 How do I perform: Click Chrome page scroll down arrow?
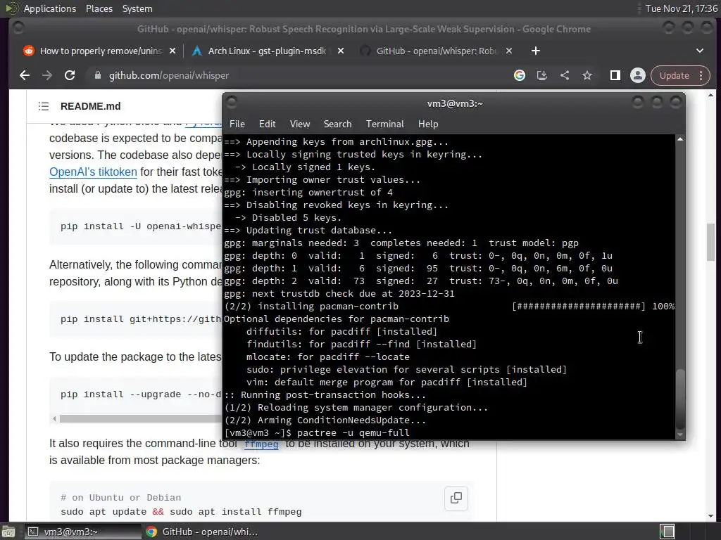coord(711,516)
